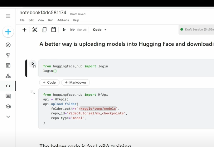Click the LoRA training heading text
This screenshot has width=214, height=147.
point(85,145)
